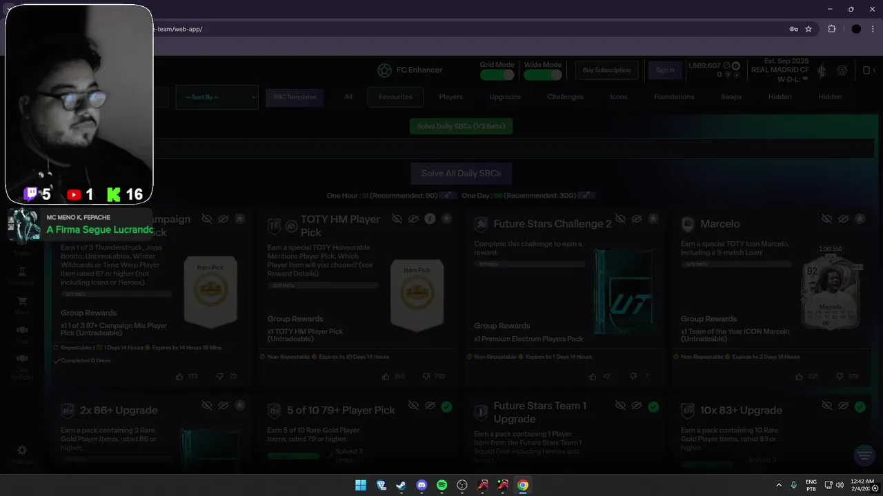
Task: Hide the Campaign Mix Player Pick SBC (crossed-eye icon)
Action: pos(206,219)
